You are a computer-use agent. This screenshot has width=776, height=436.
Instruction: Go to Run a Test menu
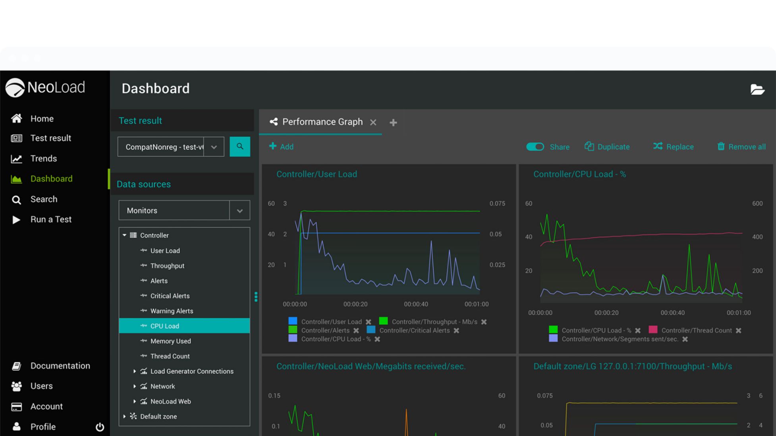point(51,220)
